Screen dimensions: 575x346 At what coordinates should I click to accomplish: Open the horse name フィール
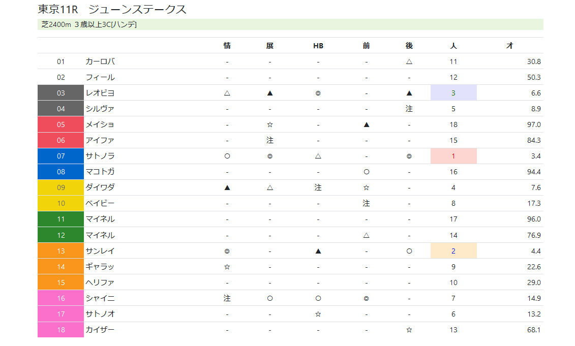click(100, 77)
